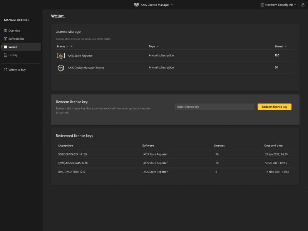Image resolution: width=308 pixels, height=231 pixels.
Task: Click Annual subscription for AXIS Store Reporter
Action: pyautogui.click(x=161, y=55)
